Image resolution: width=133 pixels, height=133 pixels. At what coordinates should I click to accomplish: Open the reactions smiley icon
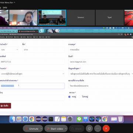pos(89,129)
